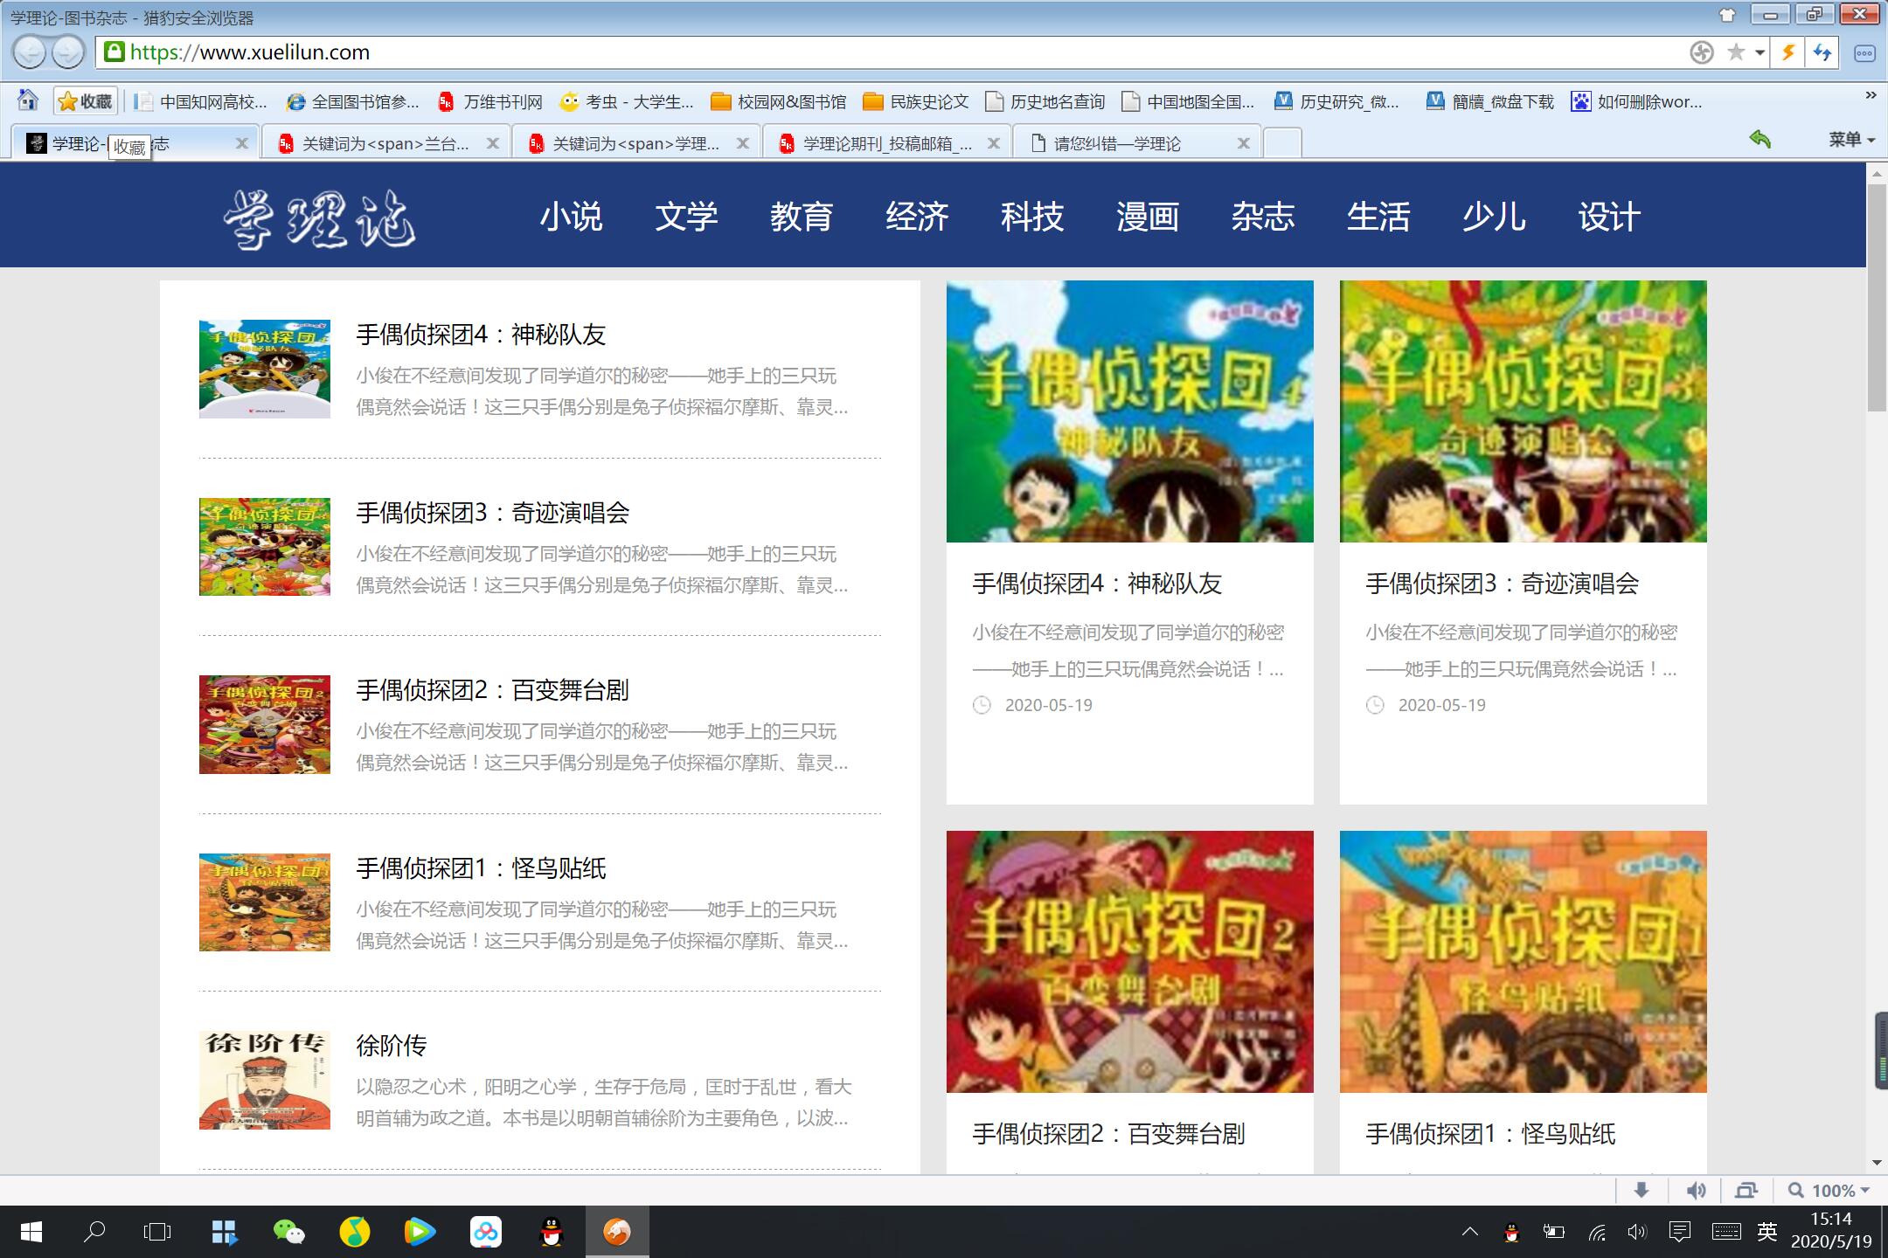Open the 小说 navigation menu
Image resolution: width=1888 pixels, height=1258 pixels.
pos(571,216)
